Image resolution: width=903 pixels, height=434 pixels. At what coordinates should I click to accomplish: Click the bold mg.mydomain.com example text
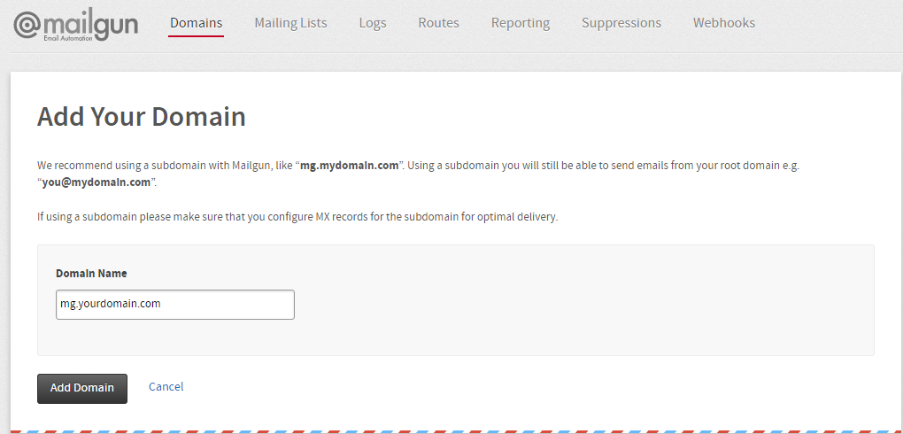point(349,166)
